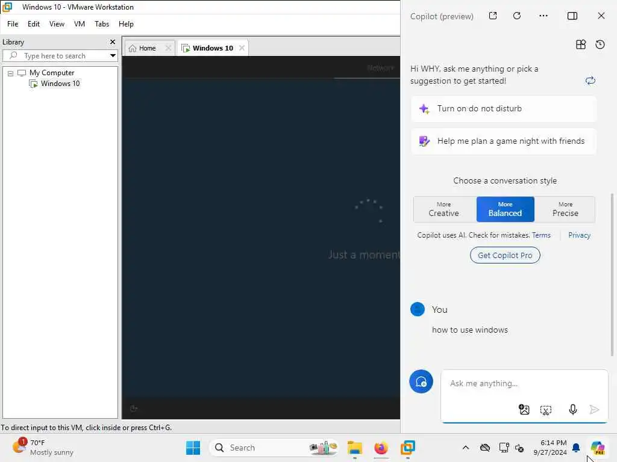The width and height of the screenshot is (617, 462).
Task: Select More Precise conversation style
Action: pos(565,209)
